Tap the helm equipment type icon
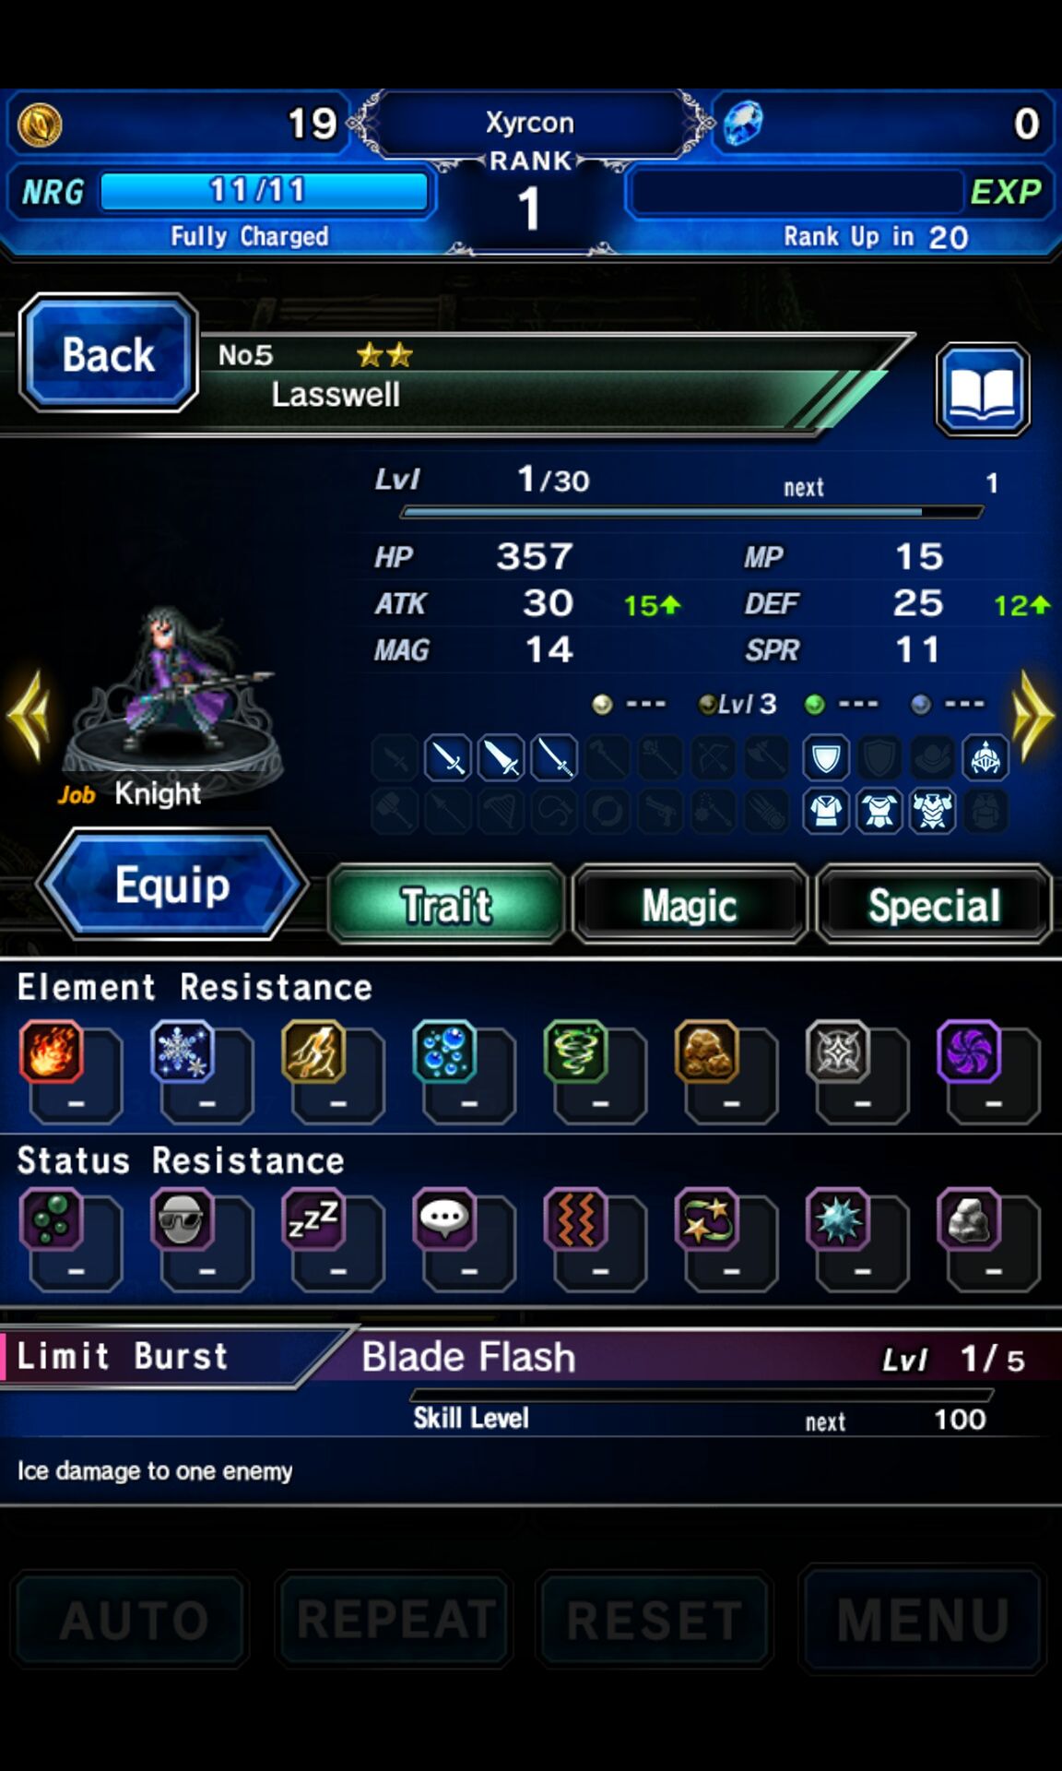The image size is (1062, 1771). point(985,758)
